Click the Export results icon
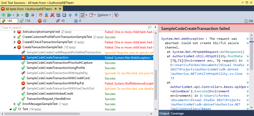The height and width of the screenshot is (116, 254). coord(91,15)
